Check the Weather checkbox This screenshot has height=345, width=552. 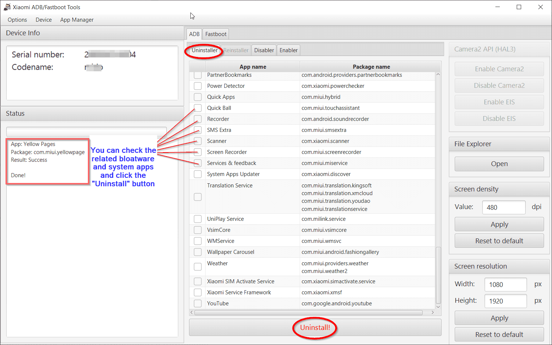(x=198, y=267)
